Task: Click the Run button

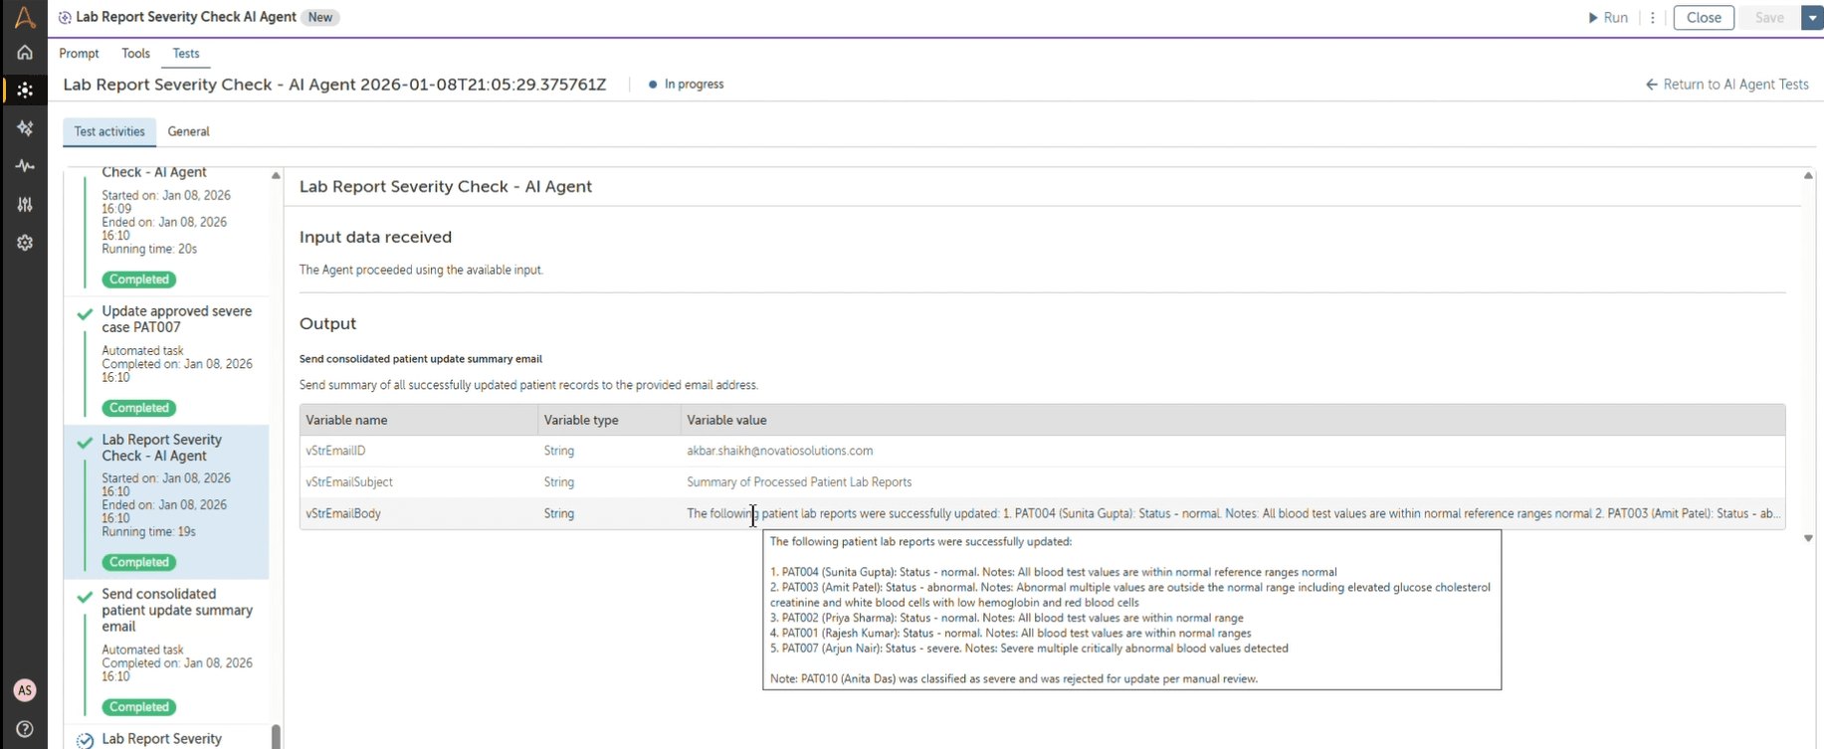Action: tap(1608, 18)
